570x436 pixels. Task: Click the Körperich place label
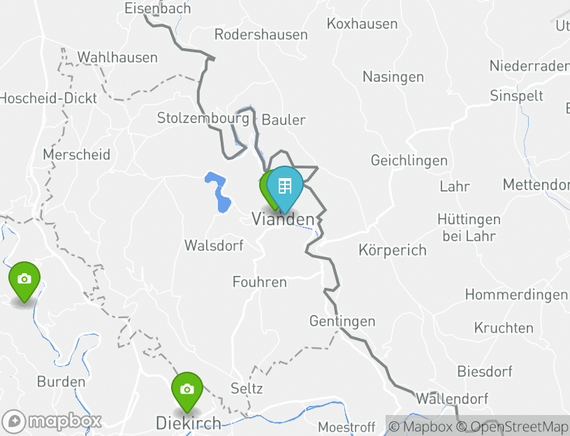[393, 250]
